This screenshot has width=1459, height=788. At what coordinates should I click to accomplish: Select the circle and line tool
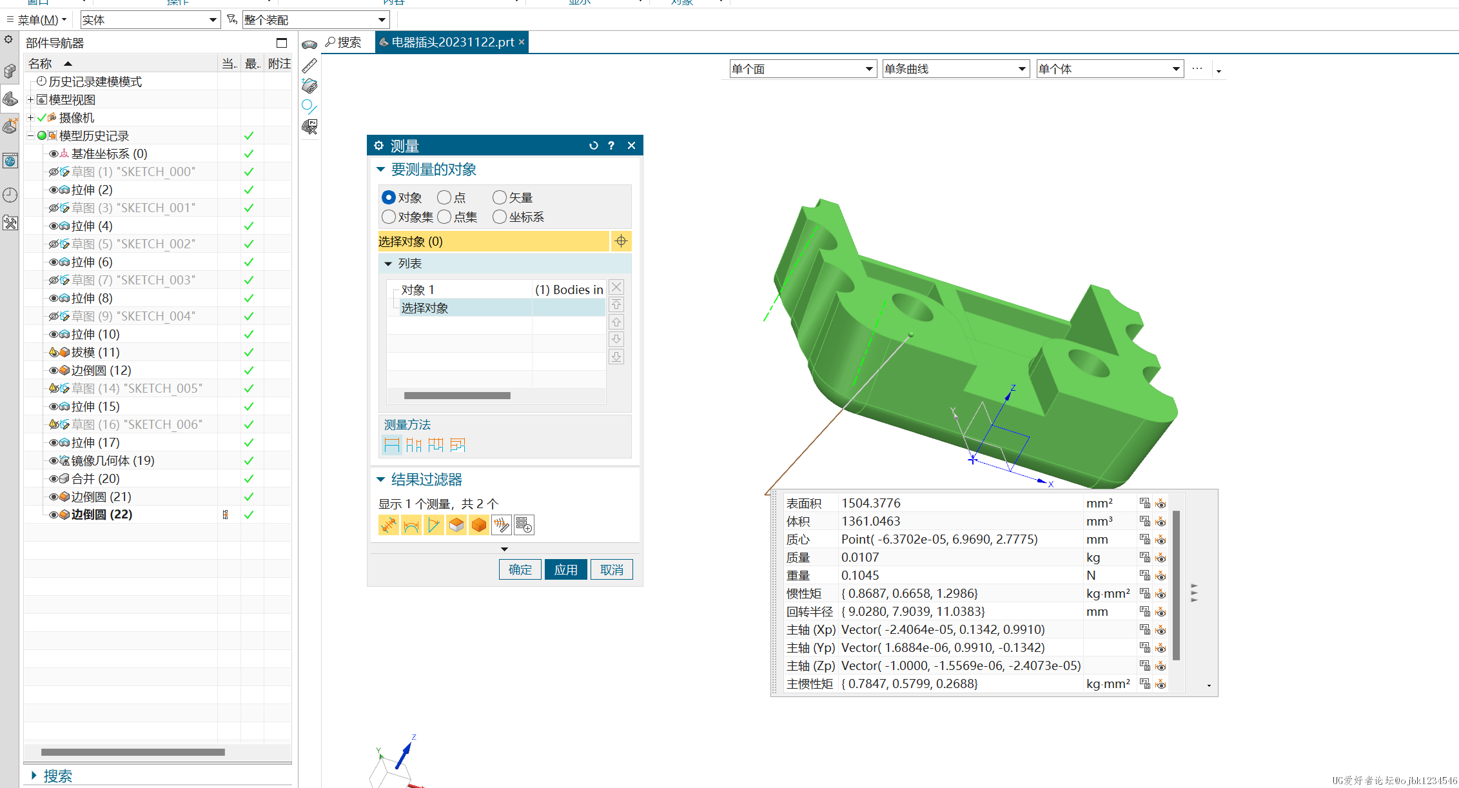[309, 106]
